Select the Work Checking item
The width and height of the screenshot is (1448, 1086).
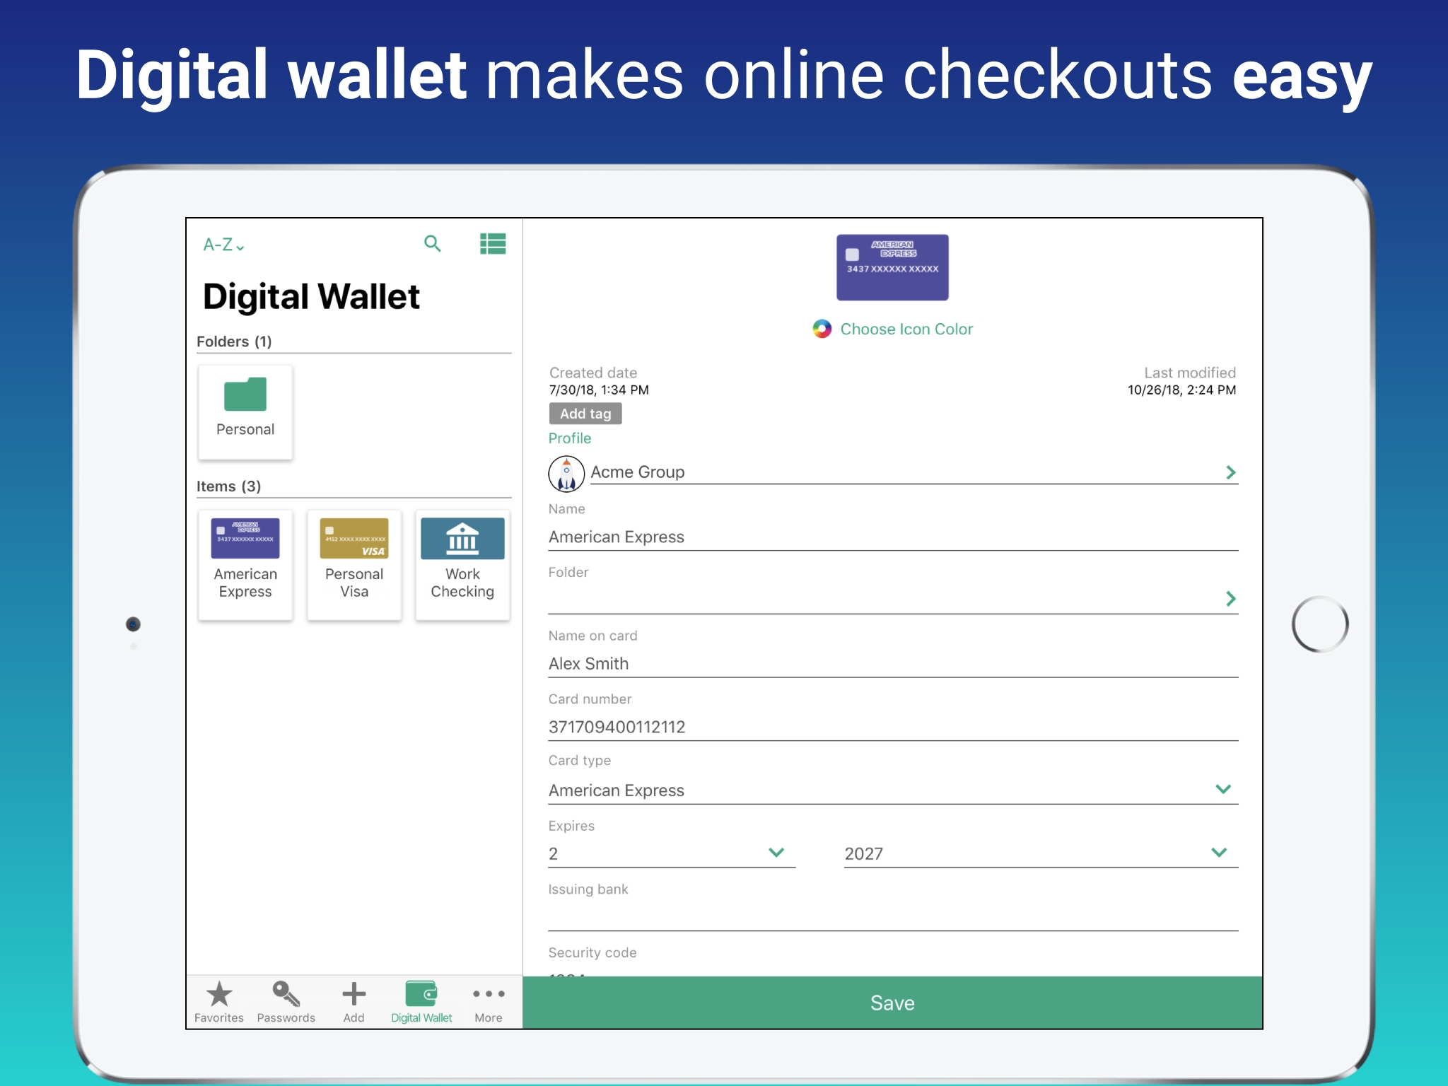pos(462,564)
